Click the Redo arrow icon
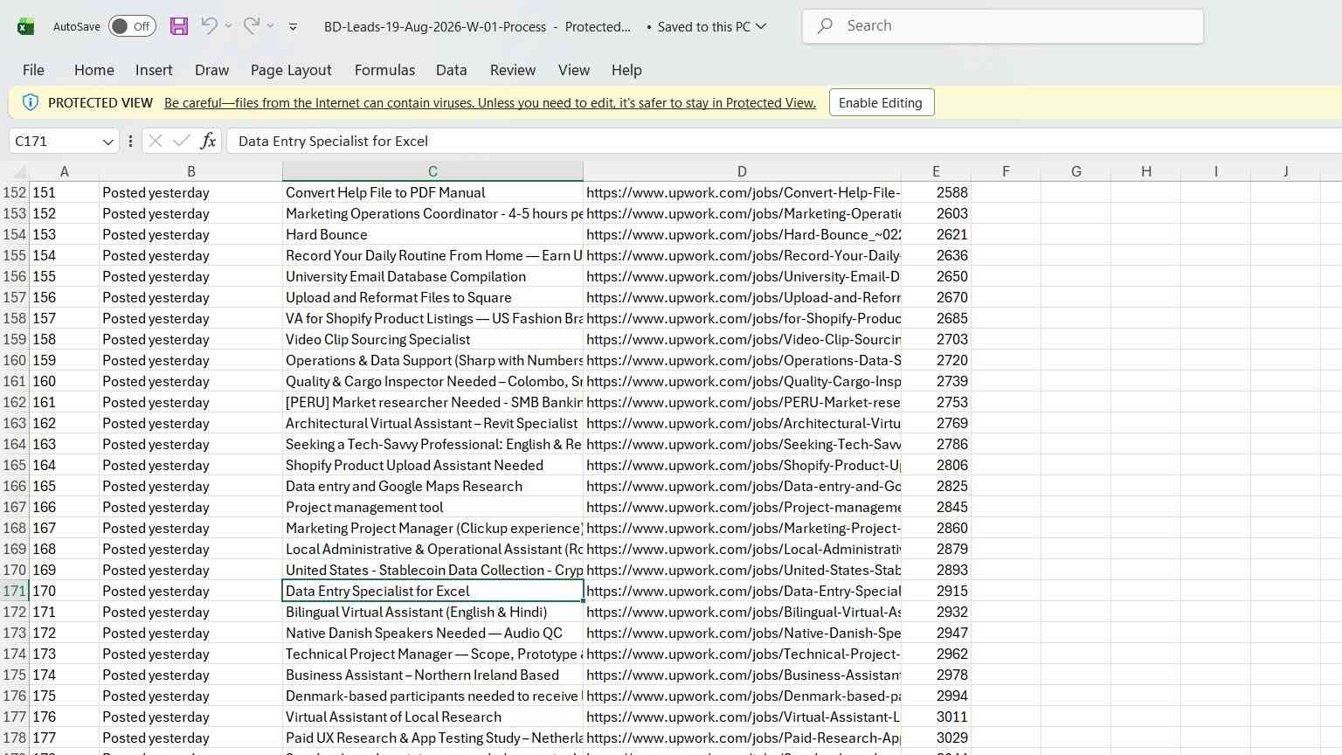 click(x=252, y=26)
